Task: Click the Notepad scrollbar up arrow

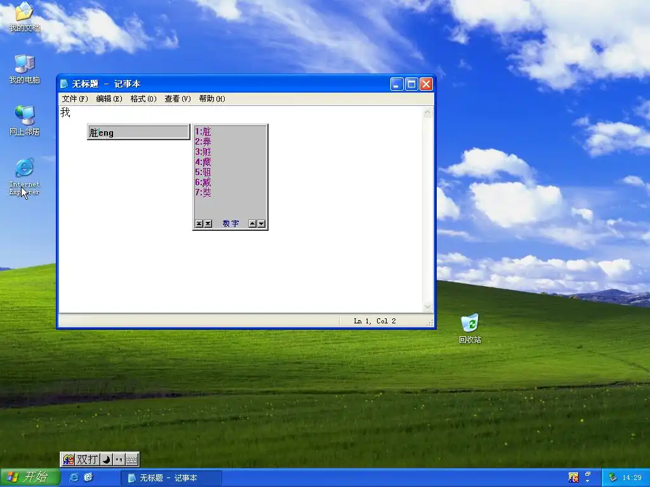Action: point(427,112)
